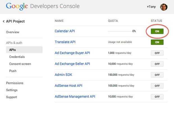Open the Push section

[13, 71]
